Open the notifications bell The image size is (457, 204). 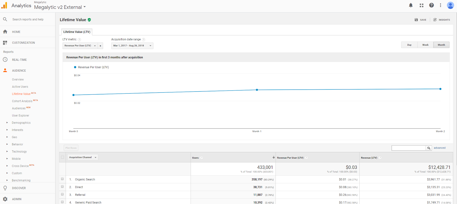[411, 5]
